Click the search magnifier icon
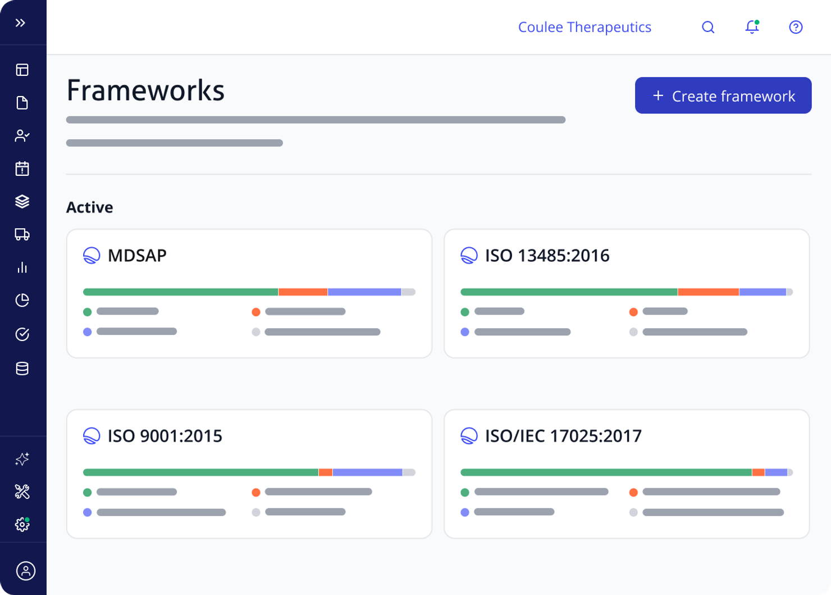 (708, 27)
